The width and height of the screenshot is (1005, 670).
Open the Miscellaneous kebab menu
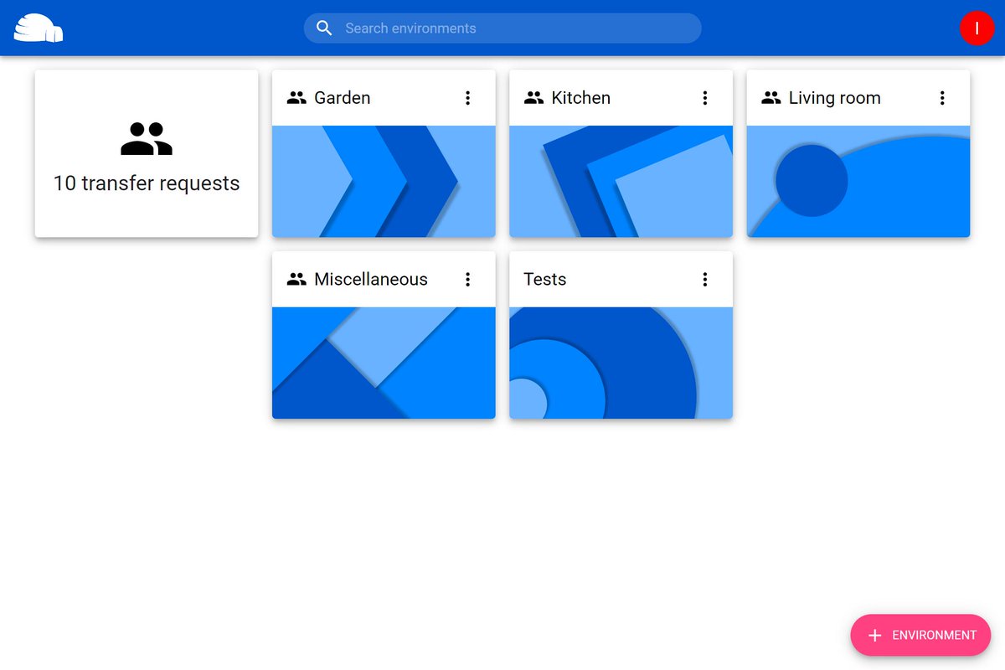468,279
